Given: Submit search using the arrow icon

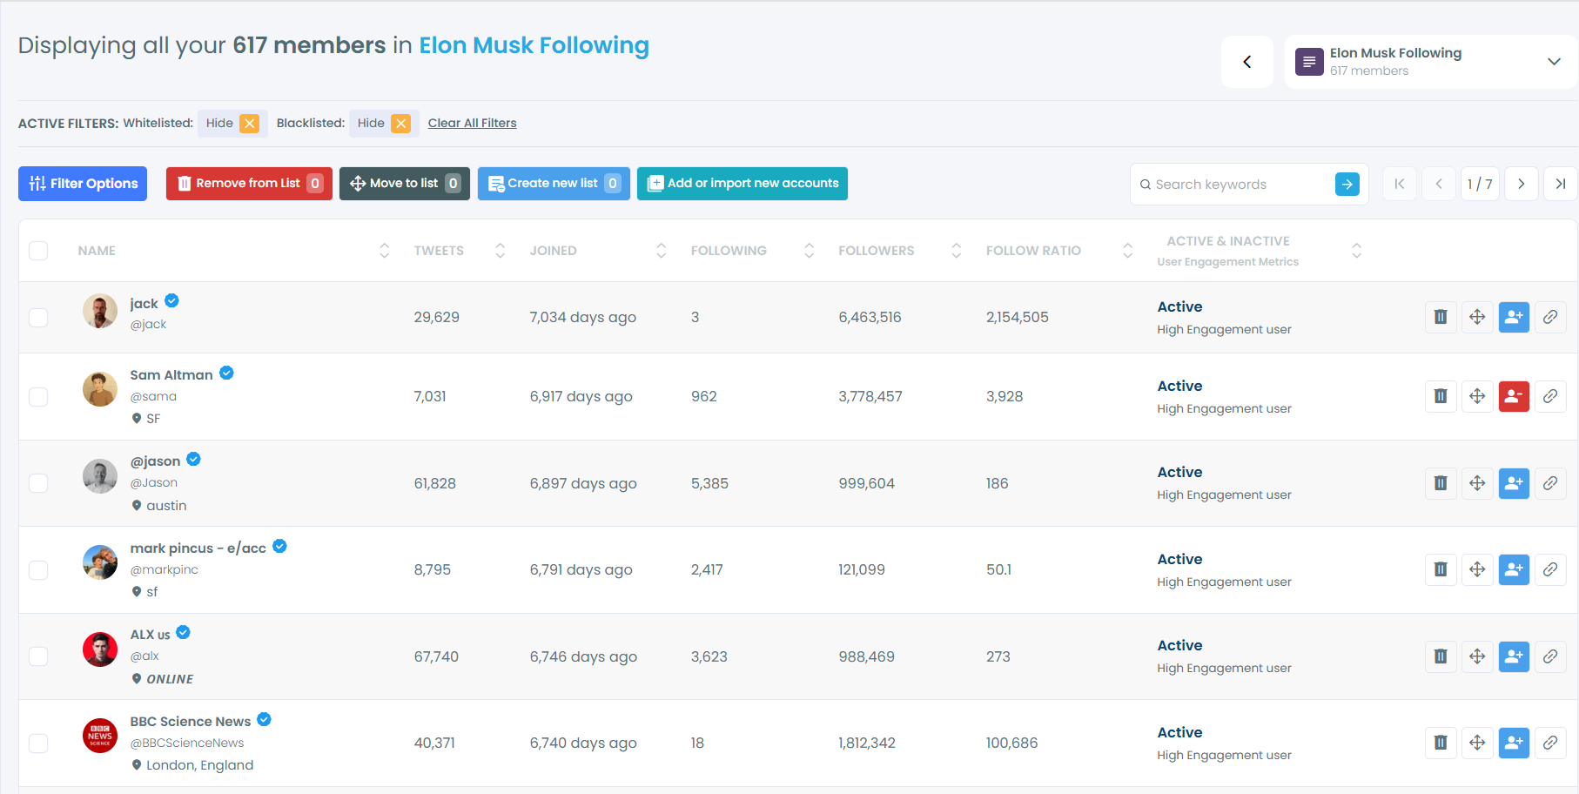Looking at the screenshot, I should (1347, 184).
